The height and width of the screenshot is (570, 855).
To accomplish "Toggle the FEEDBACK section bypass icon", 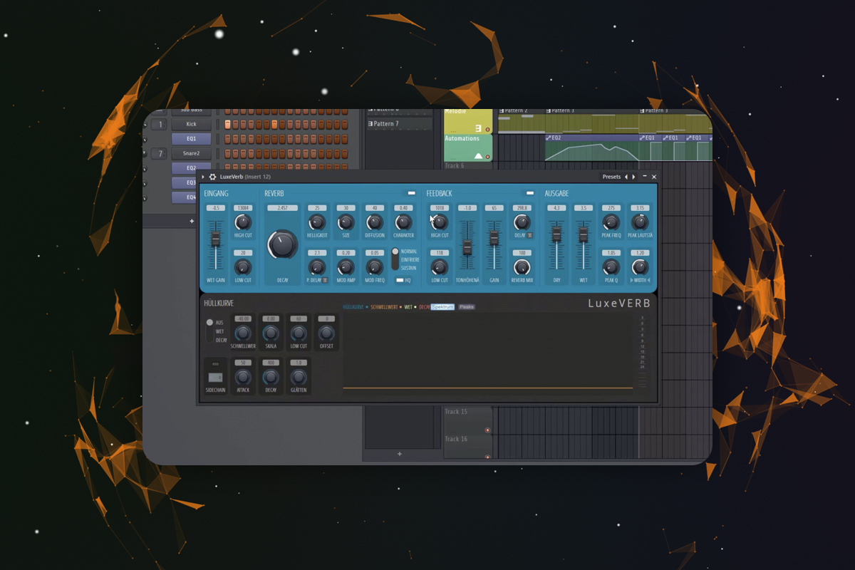I will click(529, 193).
